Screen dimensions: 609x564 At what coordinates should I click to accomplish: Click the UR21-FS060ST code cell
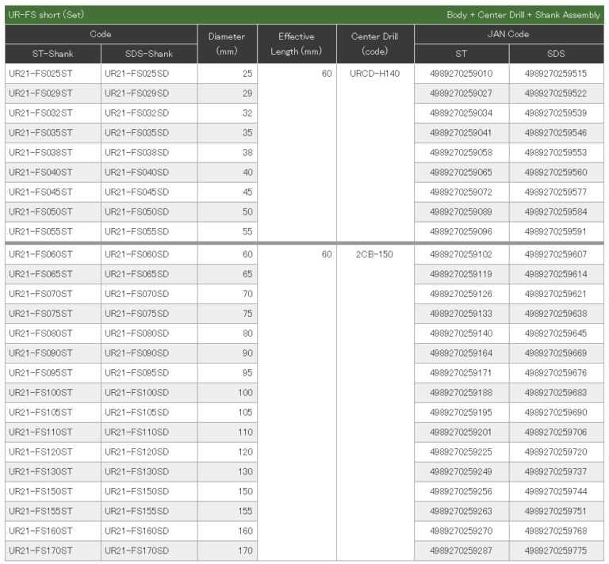tap(41, 255)
